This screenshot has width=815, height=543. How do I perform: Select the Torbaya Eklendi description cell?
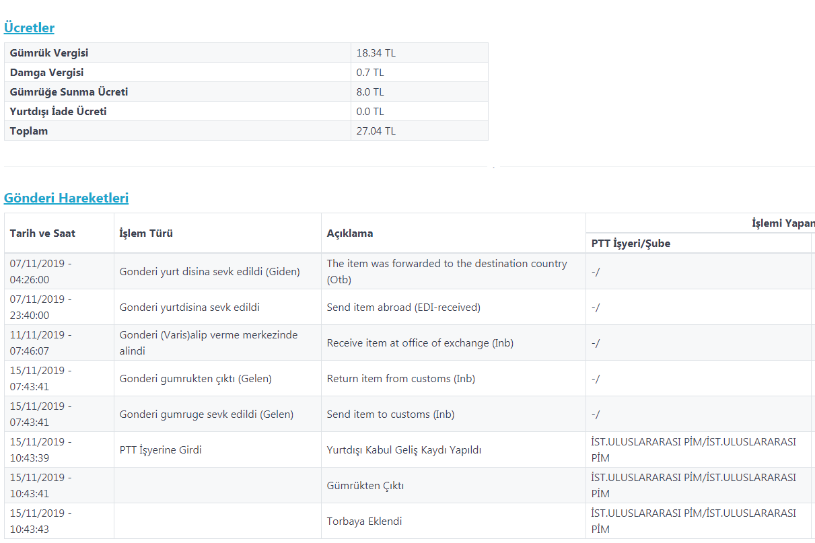coord(365,521)
